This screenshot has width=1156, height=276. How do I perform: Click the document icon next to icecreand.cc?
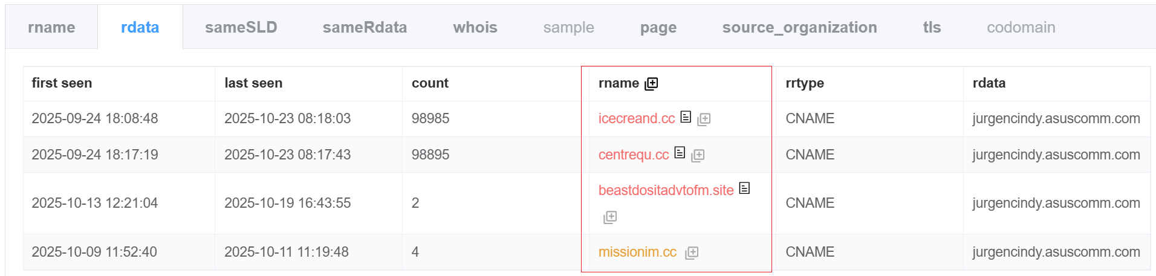686,117
